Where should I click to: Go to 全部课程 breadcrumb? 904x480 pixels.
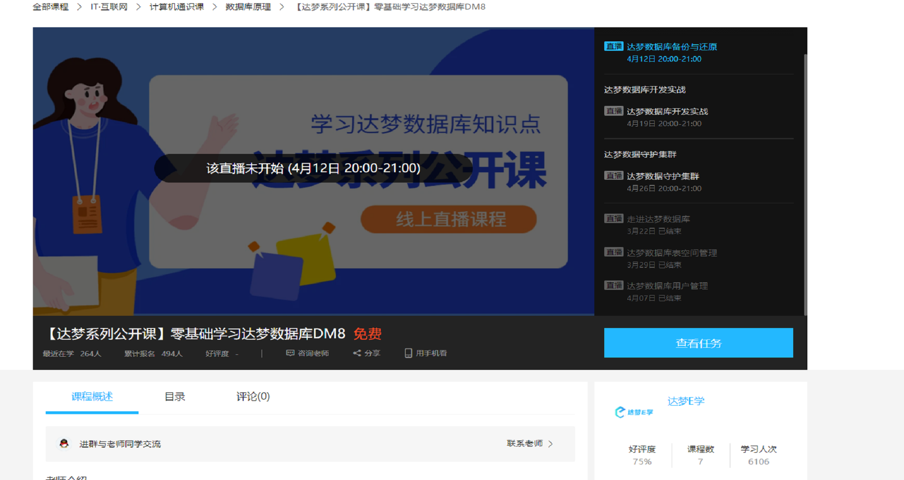50,7
